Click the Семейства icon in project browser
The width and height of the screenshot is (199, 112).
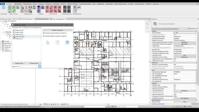(x=3, y=47)
